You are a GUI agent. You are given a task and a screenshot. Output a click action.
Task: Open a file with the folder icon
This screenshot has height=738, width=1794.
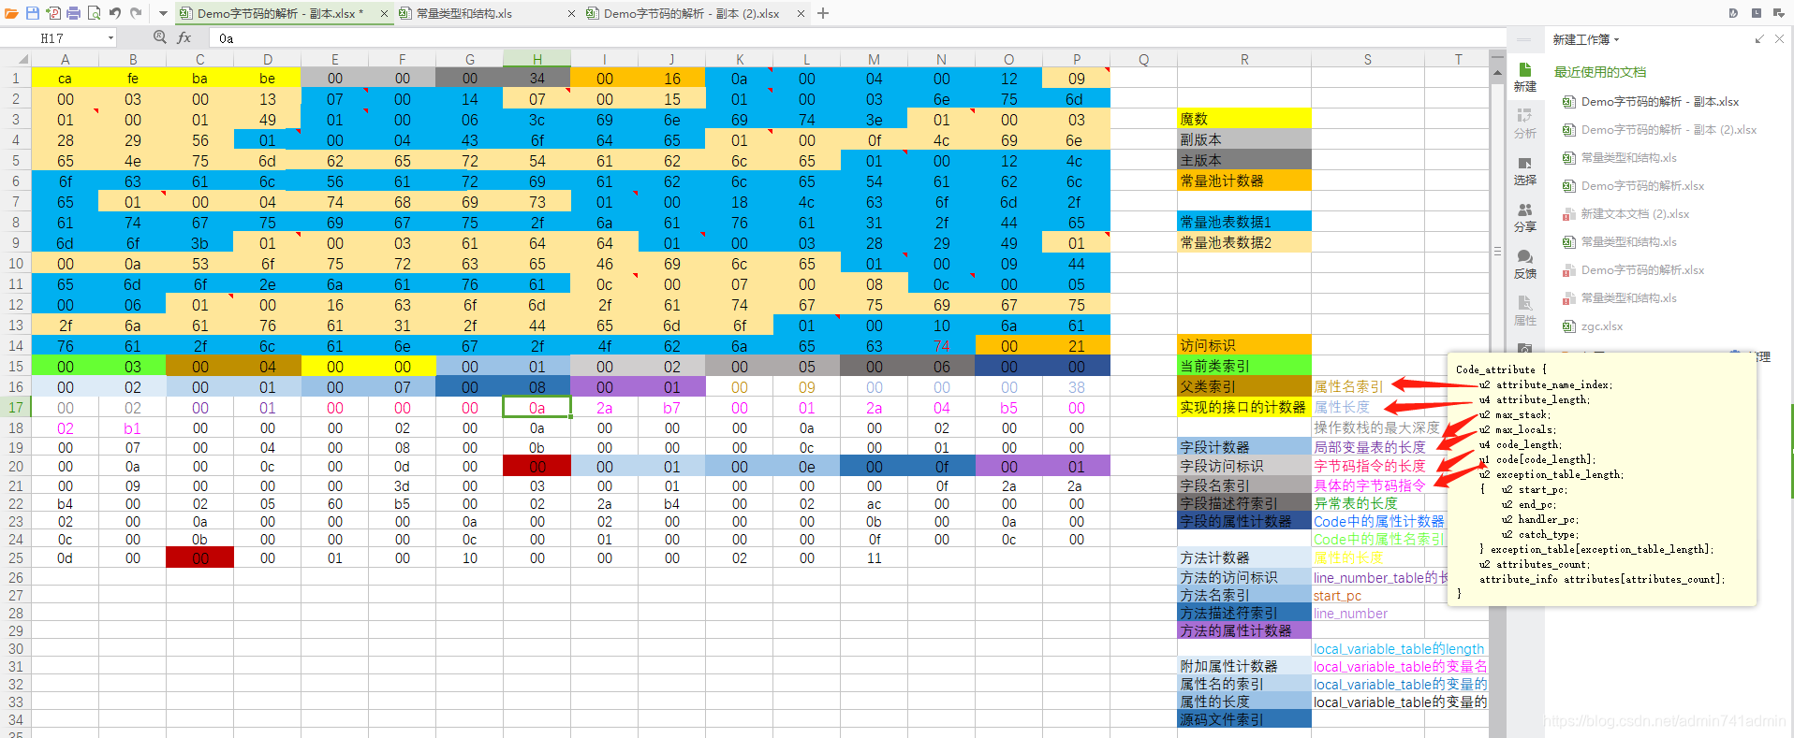coord(12,13)
